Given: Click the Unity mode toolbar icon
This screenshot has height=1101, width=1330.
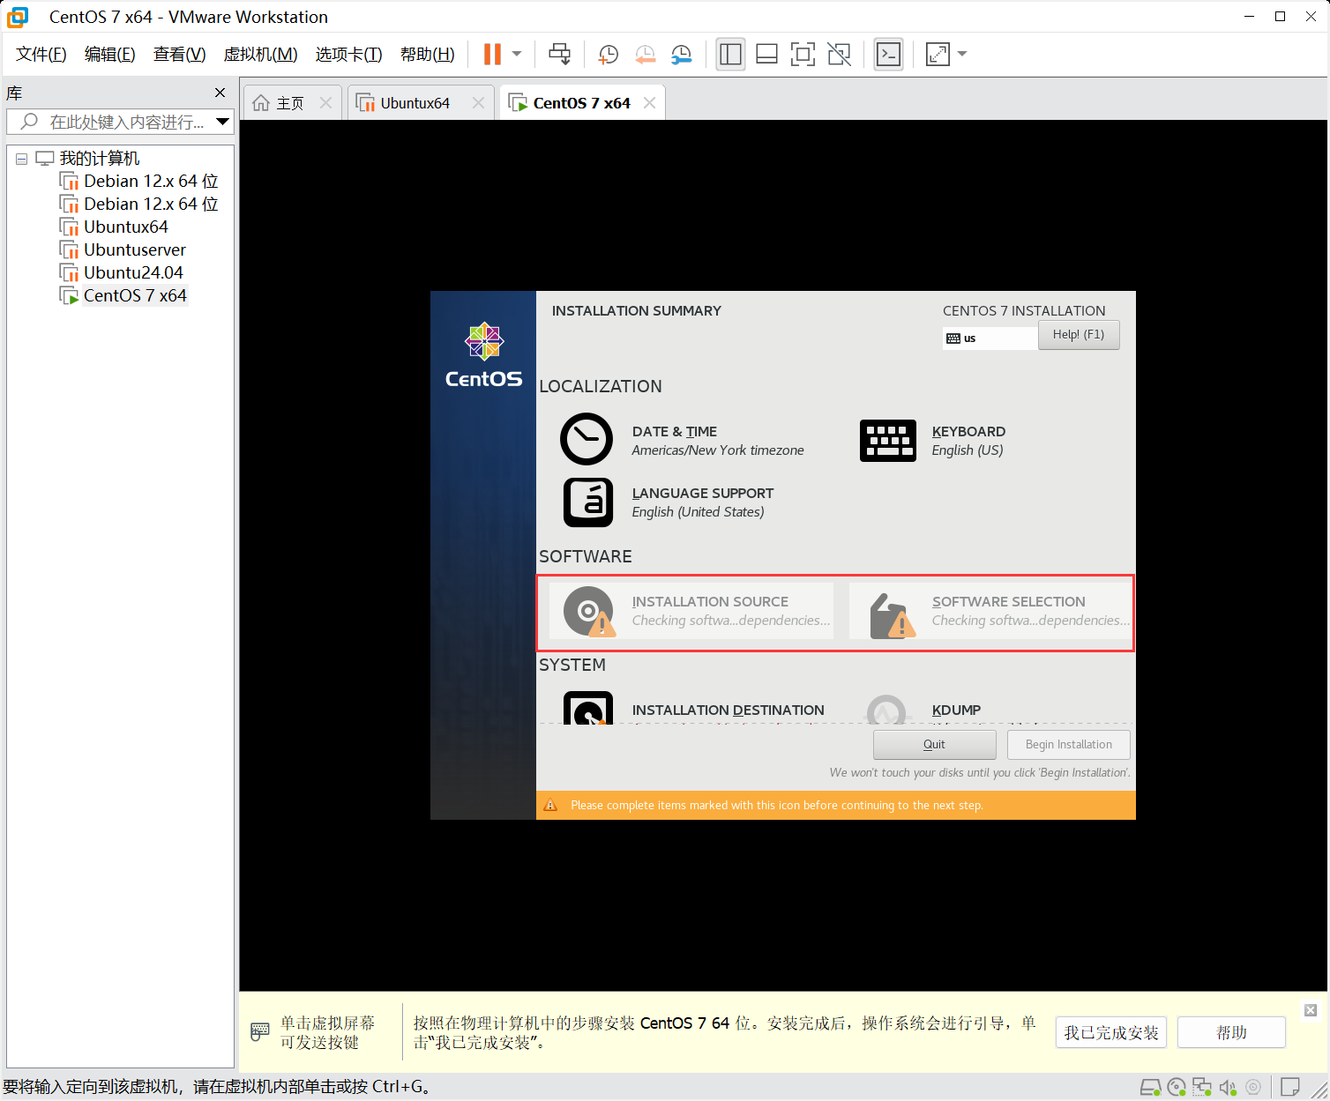Looking at the screenshot, I should tap(839, 55).
